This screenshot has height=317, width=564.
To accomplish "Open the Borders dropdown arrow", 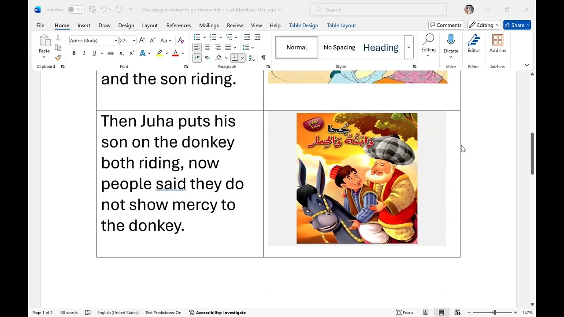I will coord(242,58).
